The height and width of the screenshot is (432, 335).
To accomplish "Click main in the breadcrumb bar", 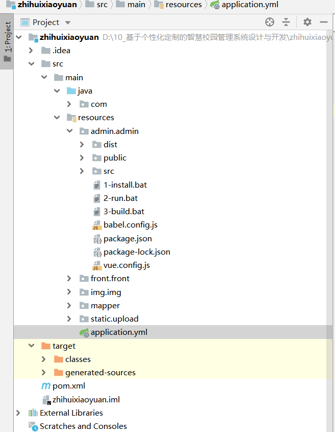I will [x=136, y=5].
